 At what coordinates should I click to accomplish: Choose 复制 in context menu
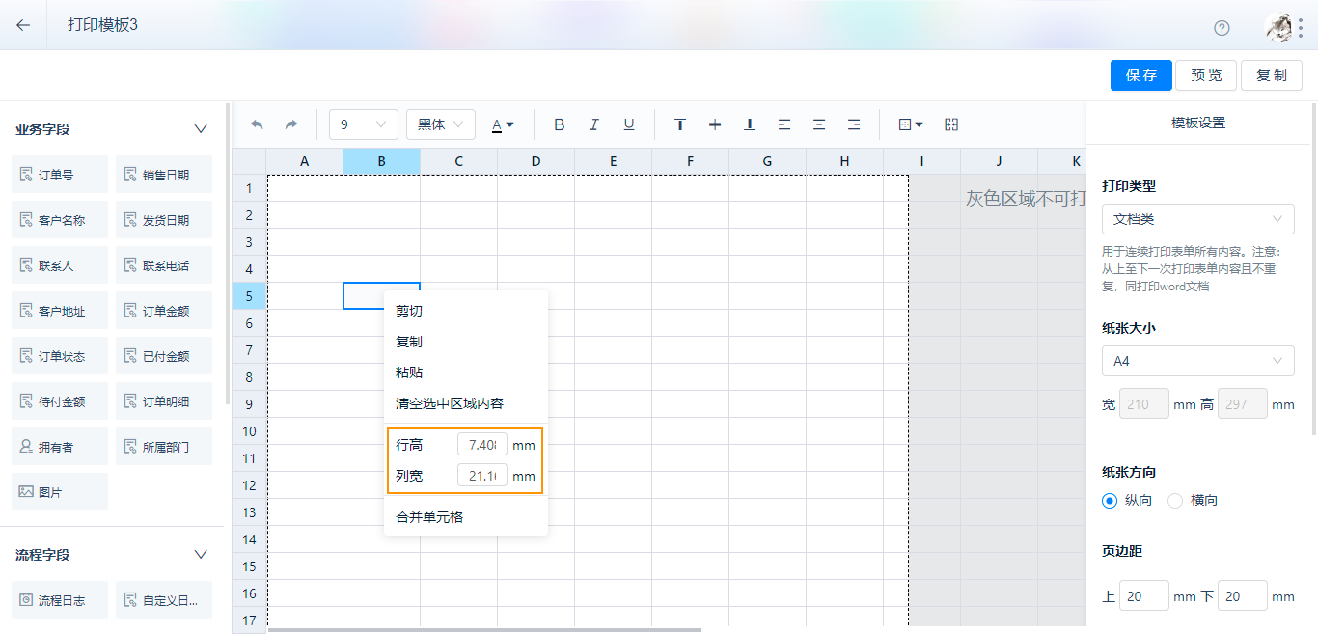pos(466,342)
